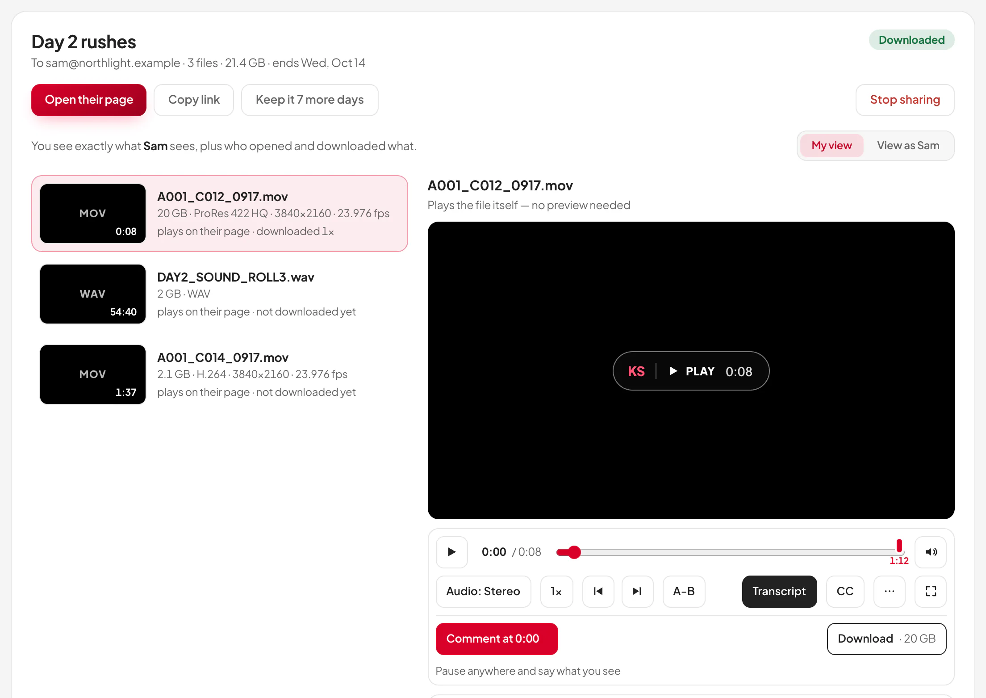Open the 1x playback speed selector
The height and width of the screenshot is (698, 986).
556,591
